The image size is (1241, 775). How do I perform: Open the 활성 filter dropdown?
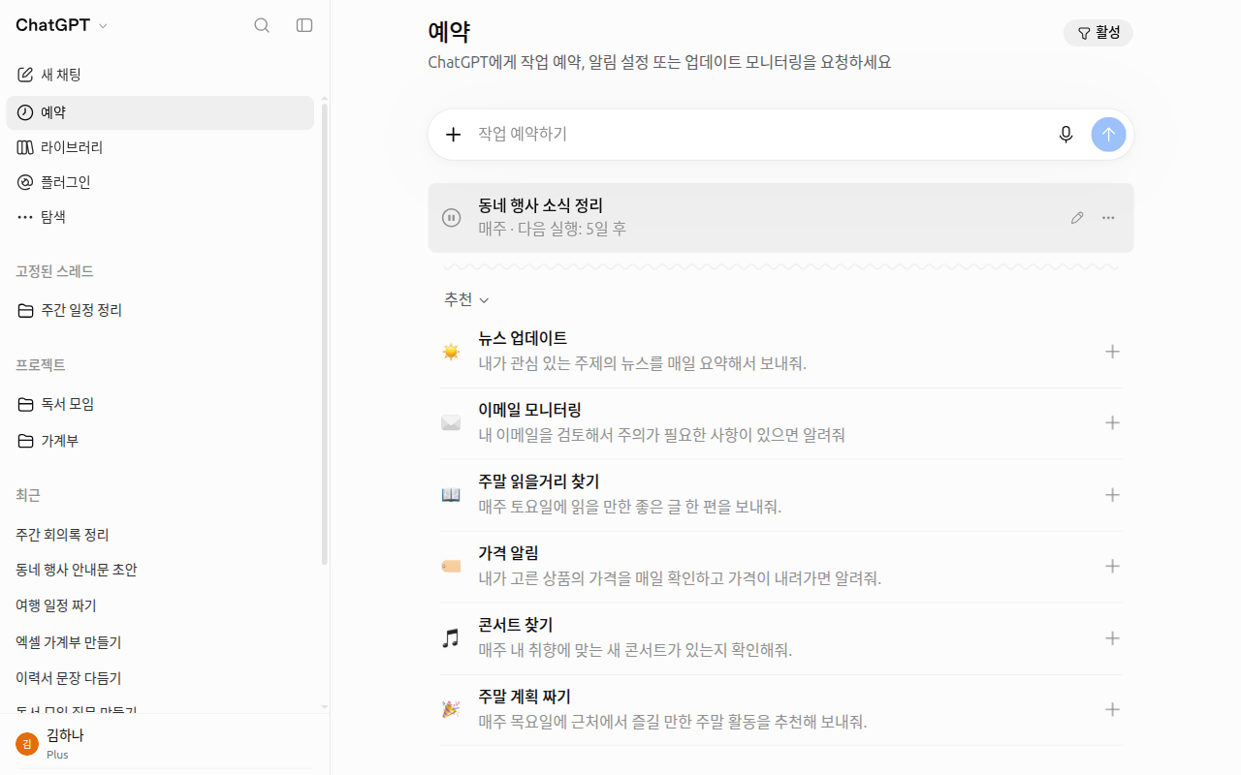pos(1098,33)
